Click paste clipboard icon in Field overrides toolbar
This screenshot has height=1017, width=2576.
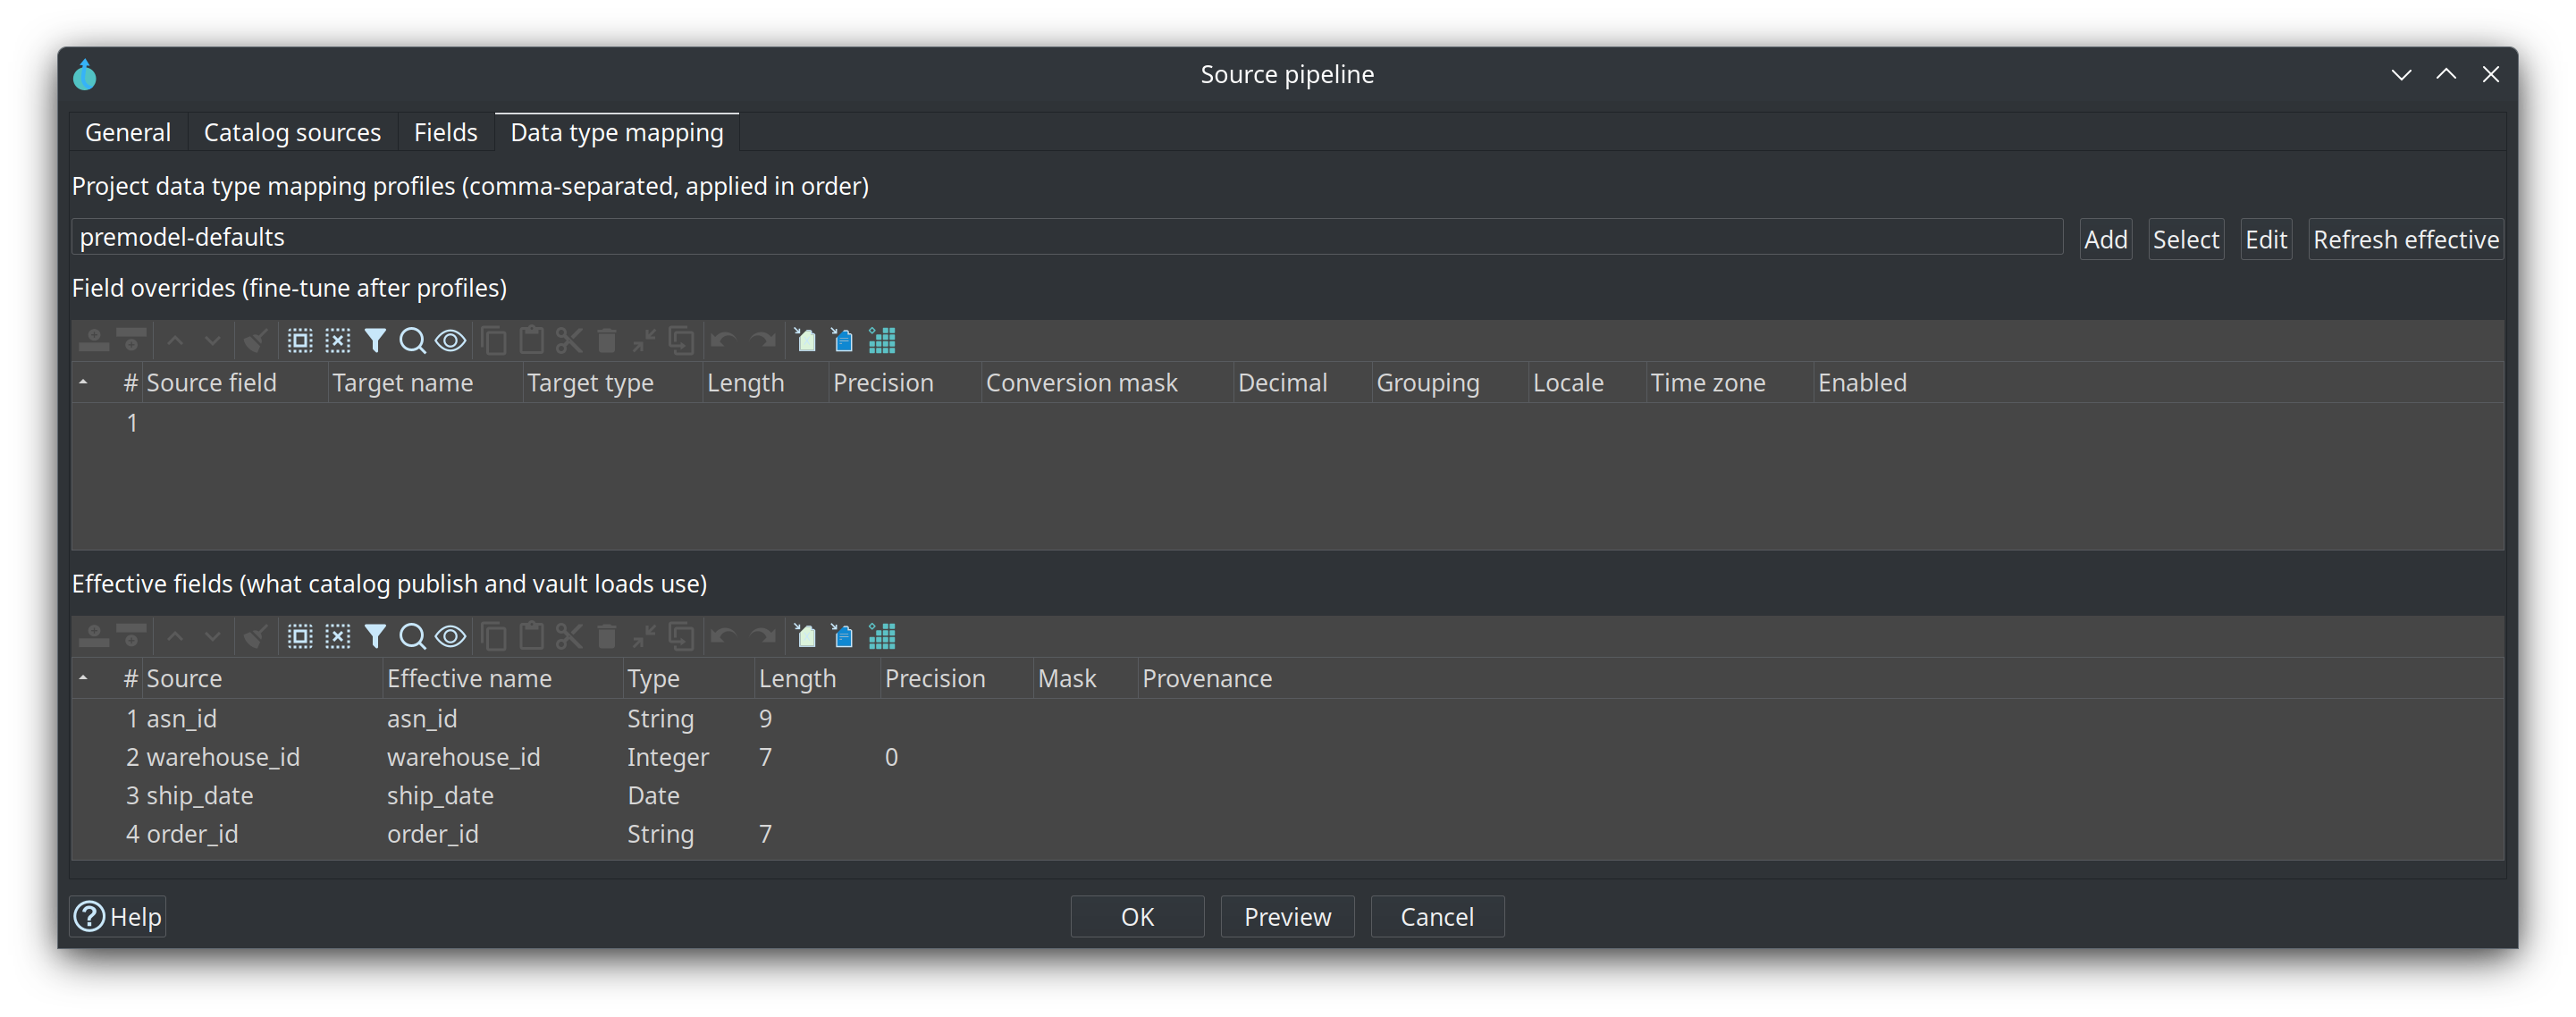click(x=532, y=341)
